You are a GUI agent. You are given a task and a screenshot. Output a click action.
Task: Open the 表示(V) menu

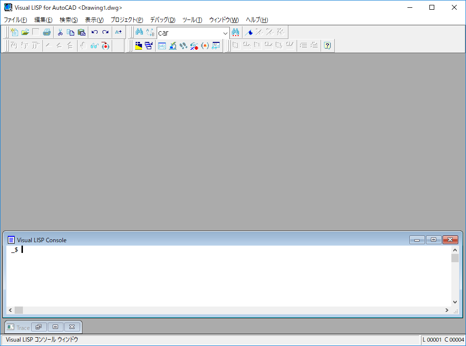[94, 20]
